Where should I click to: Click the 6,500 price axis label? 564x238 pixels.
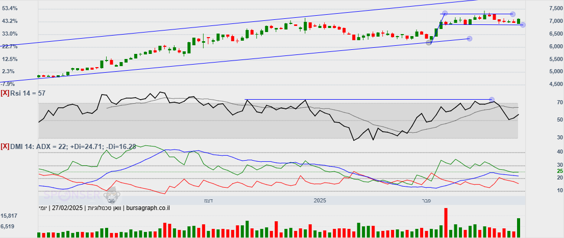[556, 34]
